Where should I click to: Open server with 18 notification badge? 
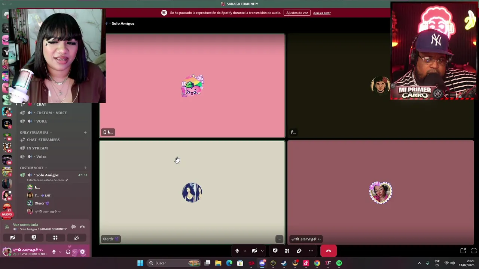coord(7,135)
